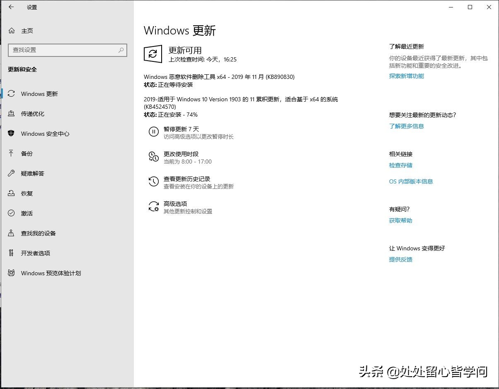Click the 疑难解答 wrench icon
Viewport: 499px width, 389px height.
(x=11, y=174)
